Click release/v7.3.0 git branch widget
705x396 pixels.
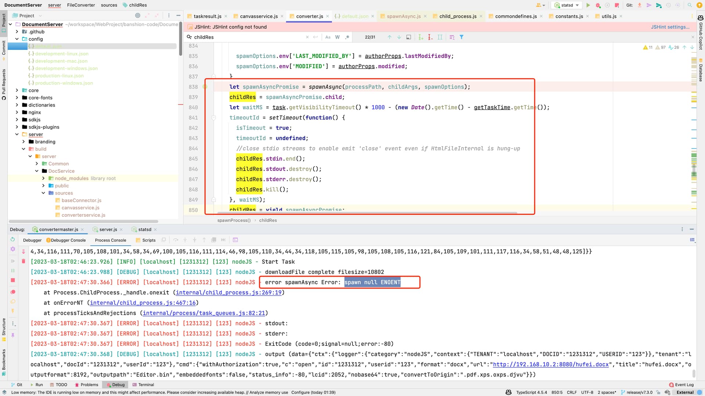pyautogui.click(x=637, y=392)
